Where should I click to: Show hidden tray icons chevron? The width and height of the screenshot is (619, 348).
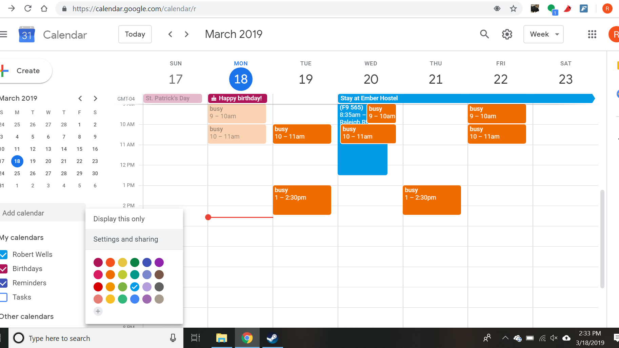click(x=505, y=338)
